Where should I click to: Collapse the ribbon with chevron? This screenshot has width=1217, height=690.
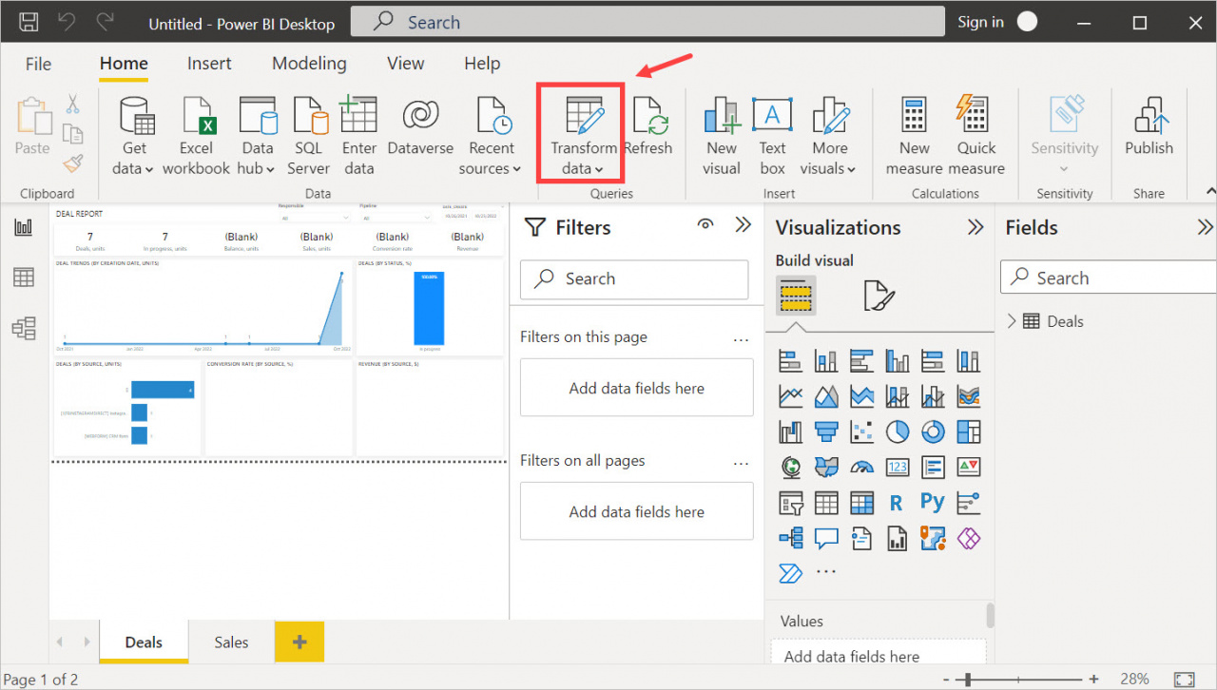(x=1209, y=192)
